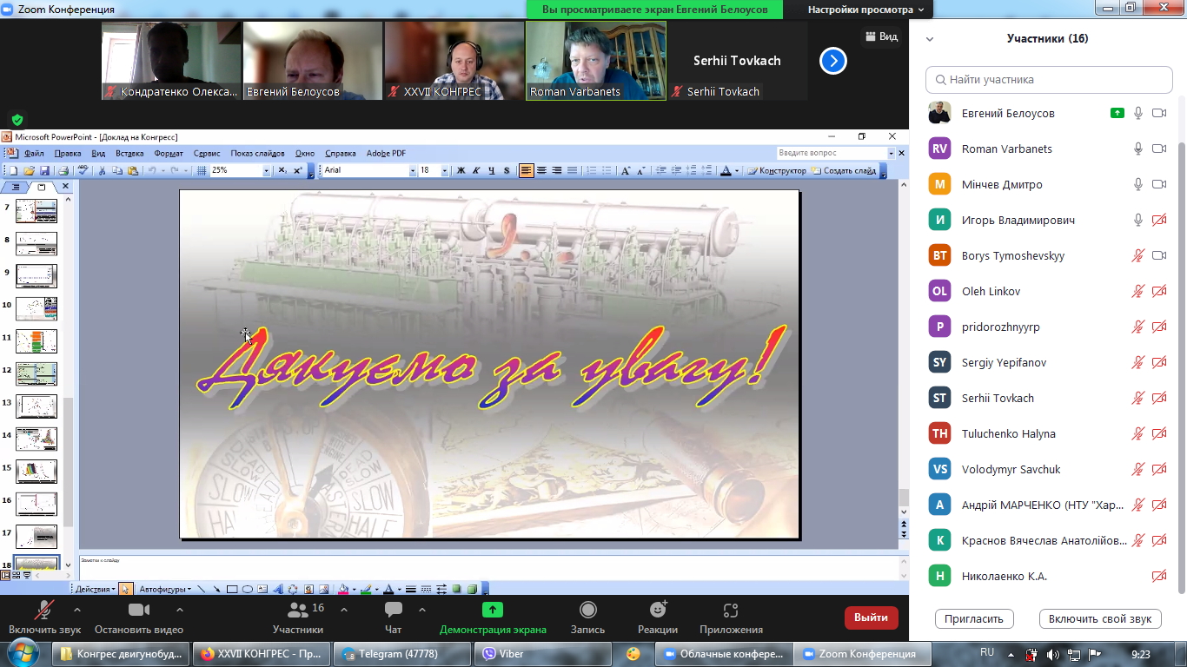Start recording with the Запись button
This screenshot has width=1187, height=667.
587,617
